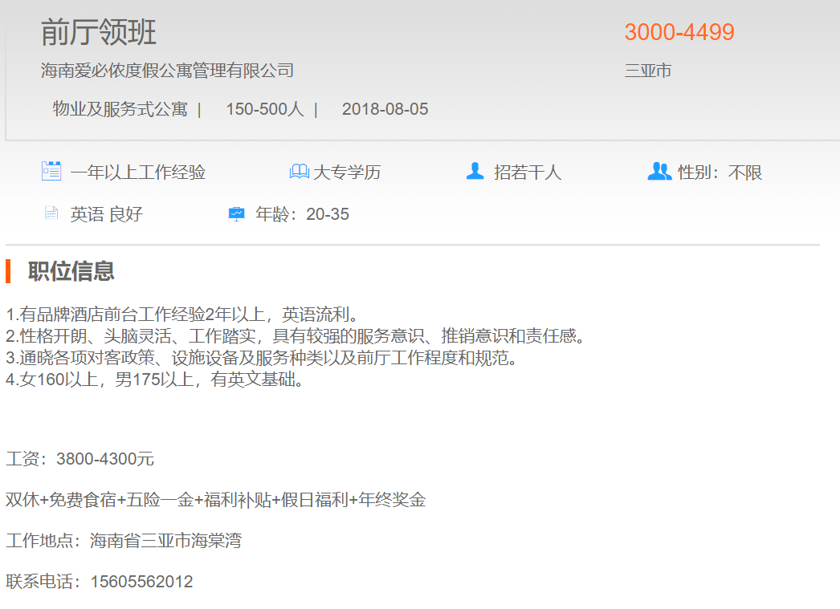Click the open book icon beside 大专学历
This screenshot has width=840, height=609.
299,172
